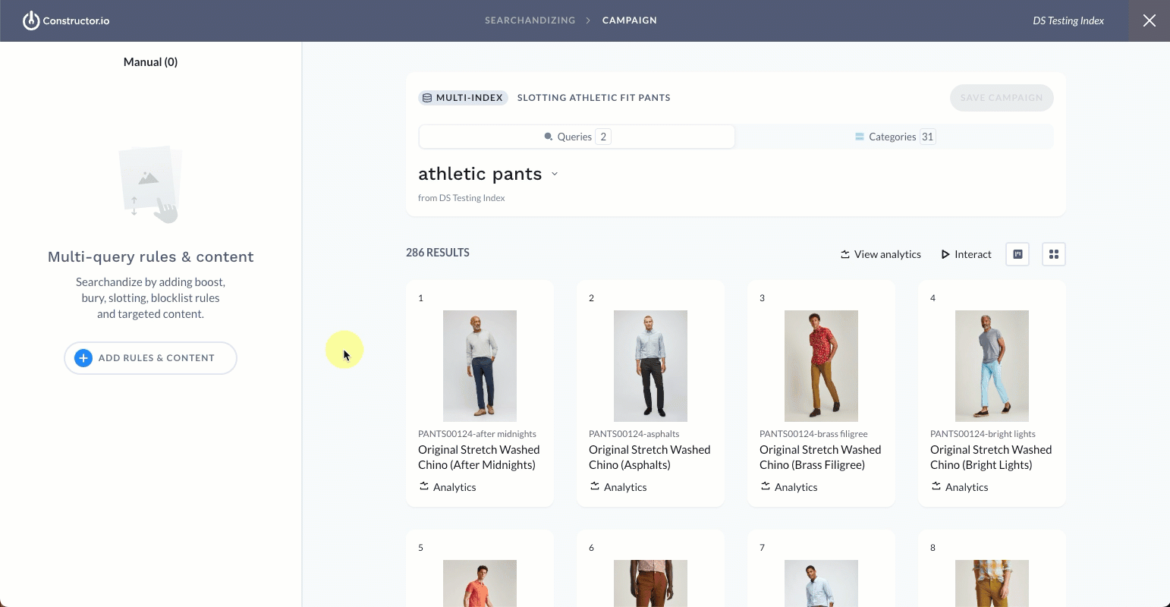The image size is (1170, 607).
Task: Click Slotting Athletic Fit Pants campaign name
Action: coord(594,98)
